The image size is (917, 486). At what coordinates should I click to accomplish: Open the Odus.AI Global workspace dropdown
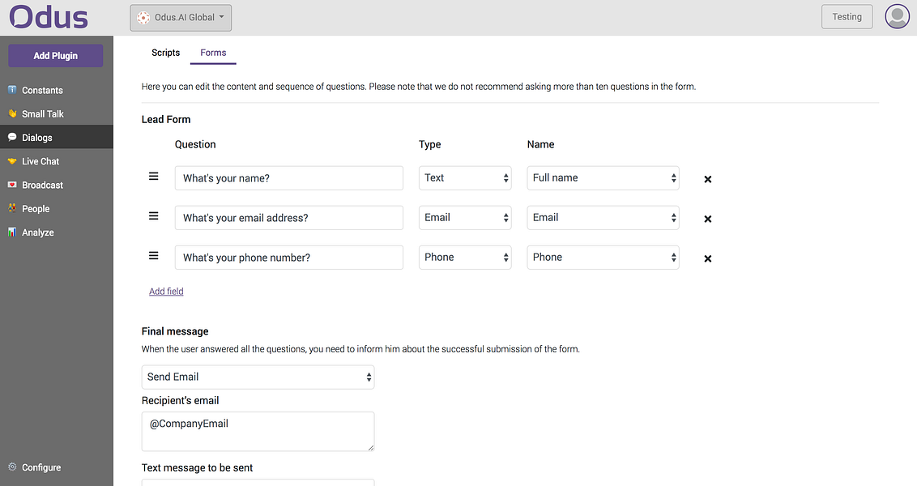[x=181, y=18]
